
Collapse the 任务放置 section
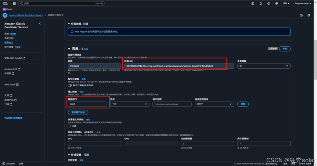coord(69,24)
